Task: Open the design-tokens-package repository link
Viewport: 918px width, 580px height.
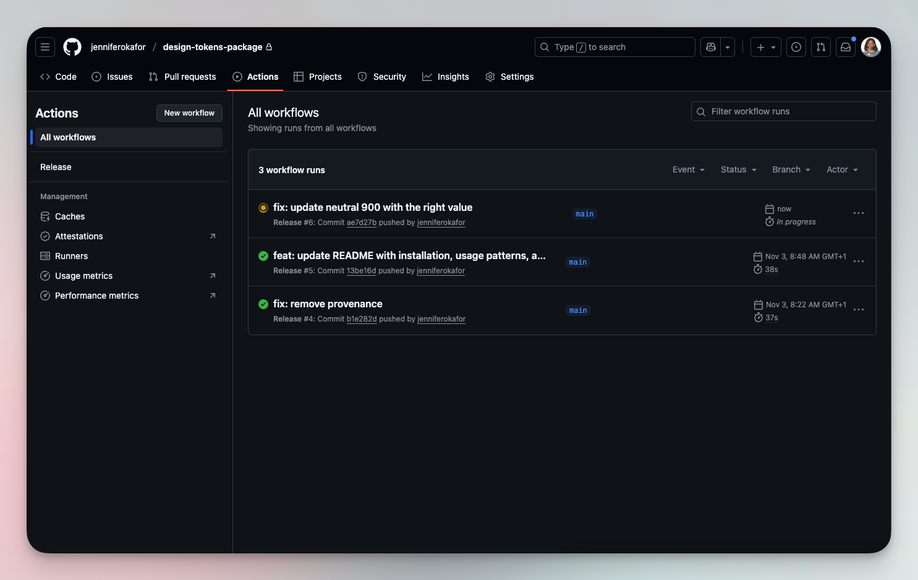Action: coord(213,47)
